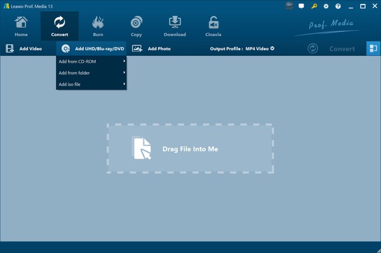Viewport: 381px width, 253px height.
Task: Click the Drag File Into Me area
Action: 190,148
